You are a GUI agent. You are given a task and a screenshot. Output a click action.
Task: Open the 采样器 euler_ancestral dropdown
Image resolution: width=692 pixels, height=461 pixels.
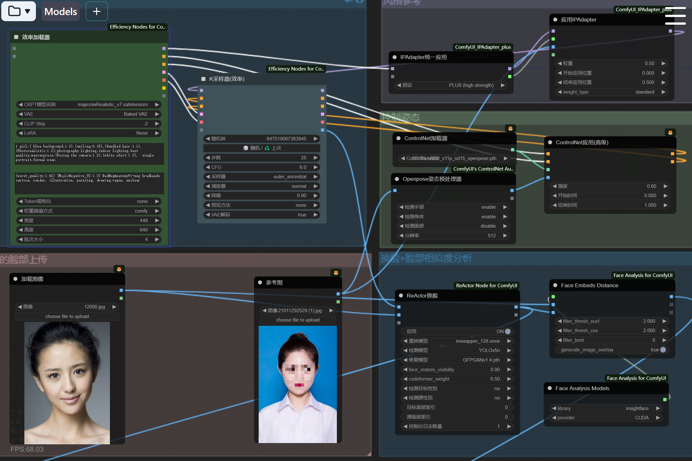pos(262,177)
